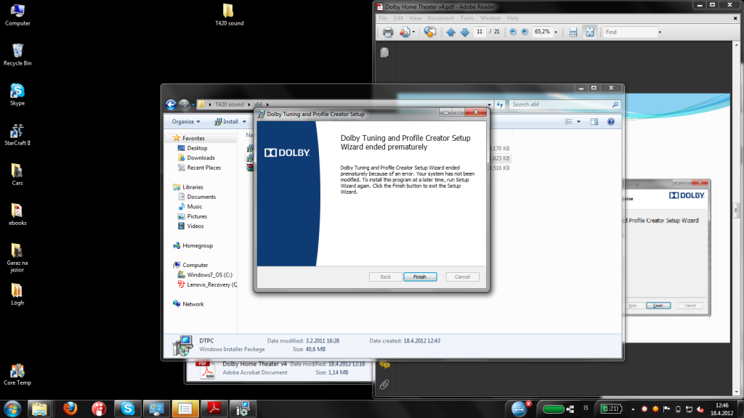The image size is (744, 418).
Task: Open the Windows Start menu orb
Action: click(12, 409)
